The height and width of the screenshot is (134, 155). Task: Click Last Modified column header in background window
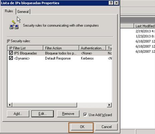(x=145, y=26)
